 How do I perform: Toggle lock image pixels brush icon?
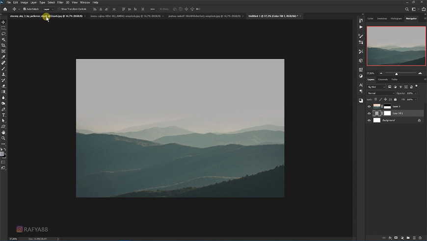[x=380, y=99]
